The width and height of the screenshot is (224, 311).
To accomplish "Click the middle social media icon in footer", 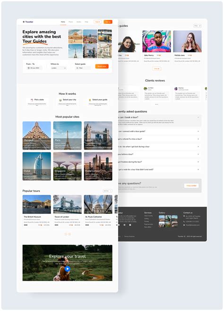I will tap(124, 225).
